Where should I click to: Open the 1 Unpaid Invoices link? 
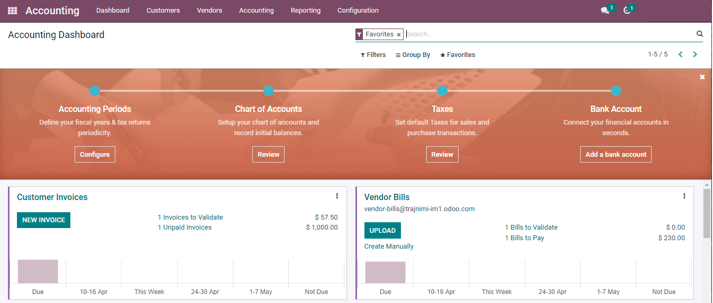[x=185, y=228]
